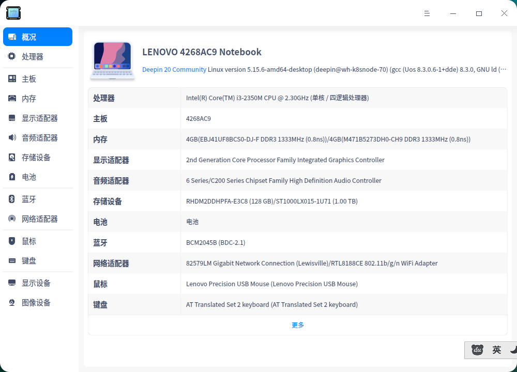The height and width of the screenshot is (372, 517).
Task: Click the 网络适配器 row label in table
Action: pyautogui.click(x=111, y=263)
